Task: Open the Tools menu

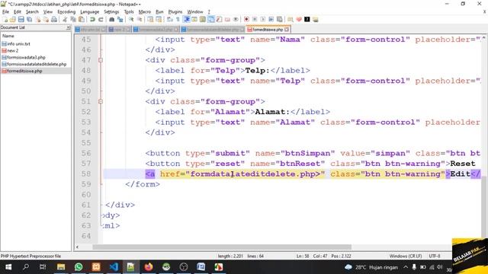Action: 129,12
